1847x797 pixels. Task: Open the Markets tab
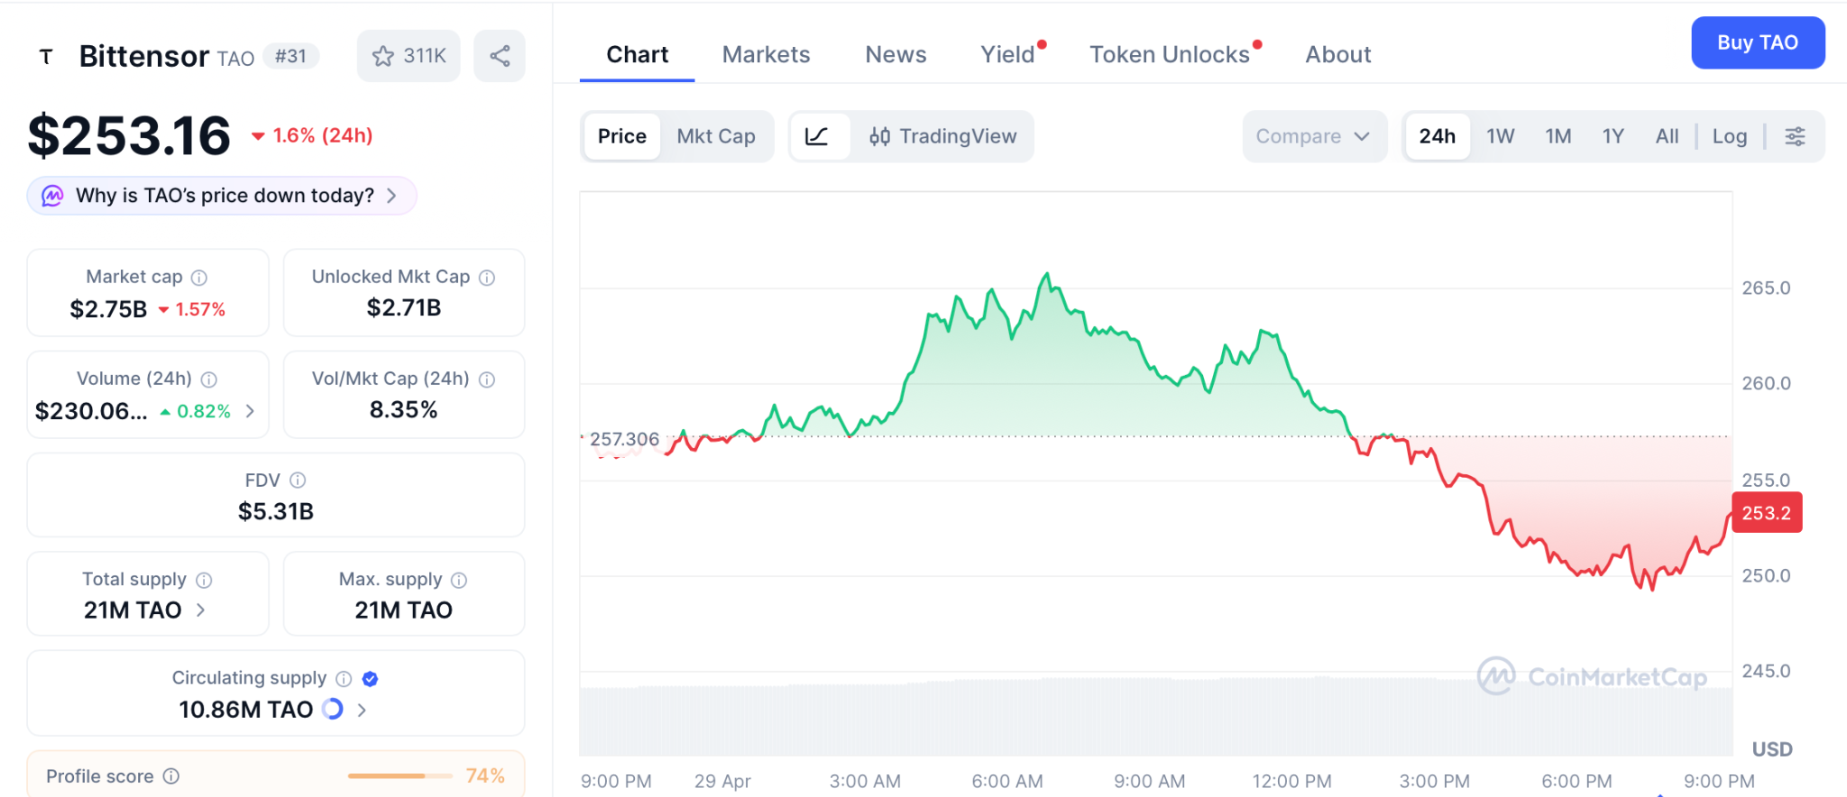coord(766,55)
